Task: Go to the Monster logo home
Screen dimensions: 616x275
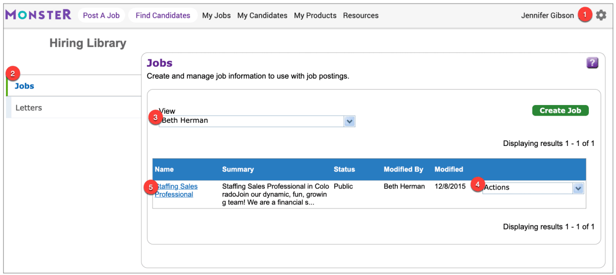Action: pyautogui.click(x=38, y=15)
